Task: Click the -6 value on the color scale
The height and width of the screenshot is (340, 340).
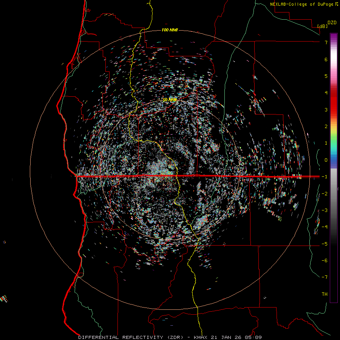Action: click(325, 261)
